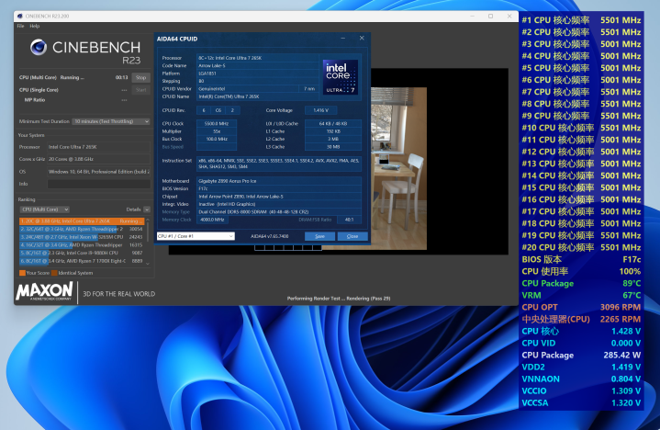660x430 pixels.
Task: Click the Intel Core Ultra 7 badge
Action: [341, 77]
